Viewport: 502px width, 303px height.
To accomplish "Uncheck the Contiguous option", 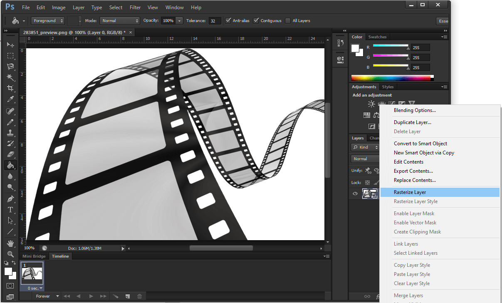I will [x=256, y=20].
